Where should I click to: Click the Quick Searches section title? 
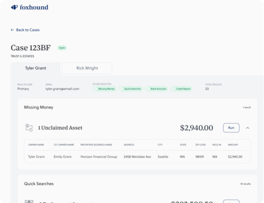[x=39, y=184]
